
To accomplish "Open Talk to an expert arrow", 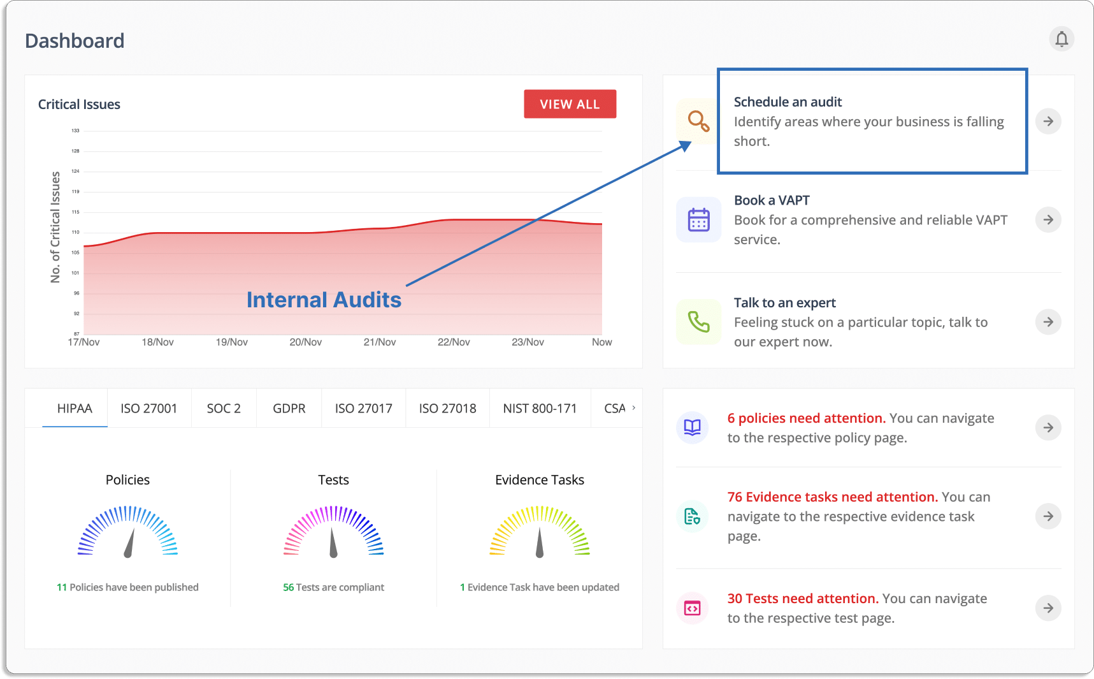I will pyautogui.click(x=1048, y=322).
